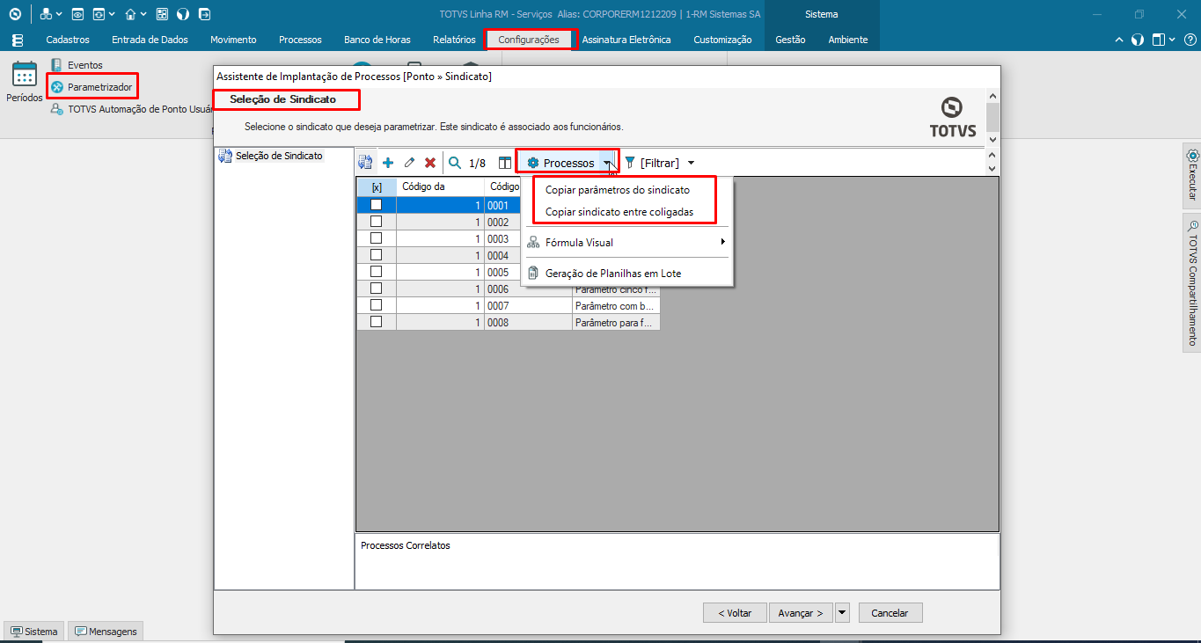The width and height of the screenshot is (1201, 643).
Task: Choose Copiar sindicato entre coligadas
Action: tap(619, 212)
